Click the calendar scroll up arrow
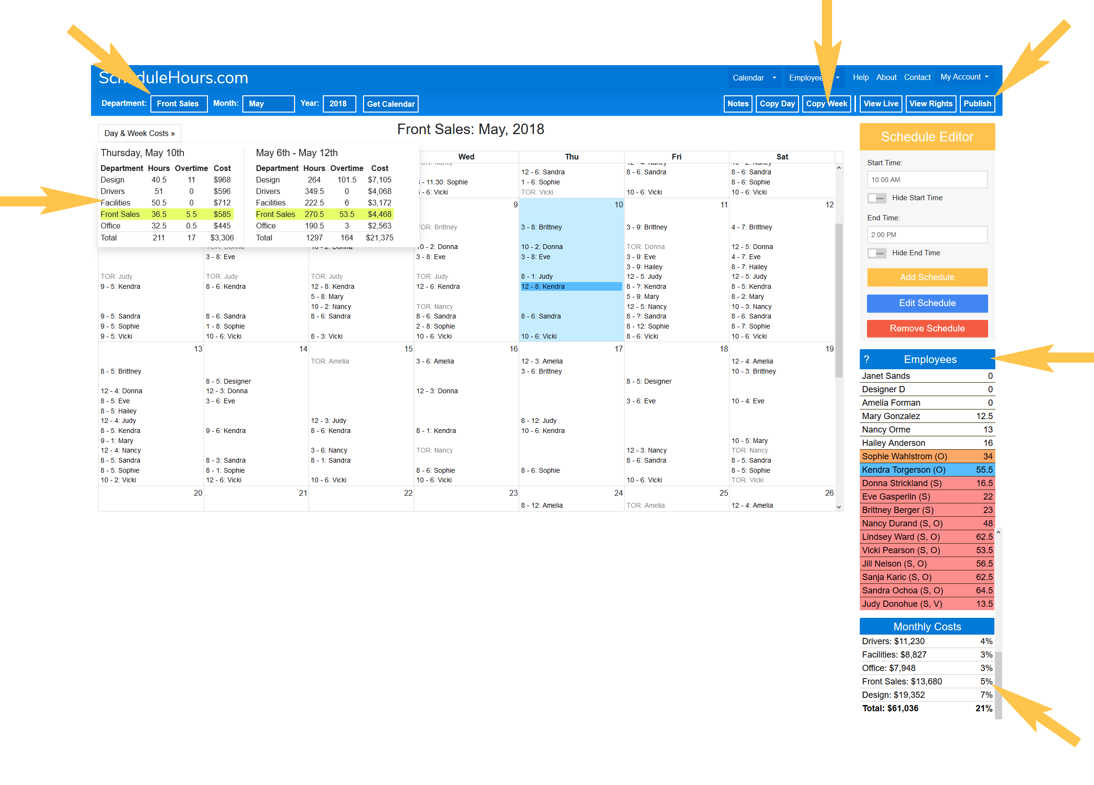Screen dimensions: 1094x785 coord(839,168)
